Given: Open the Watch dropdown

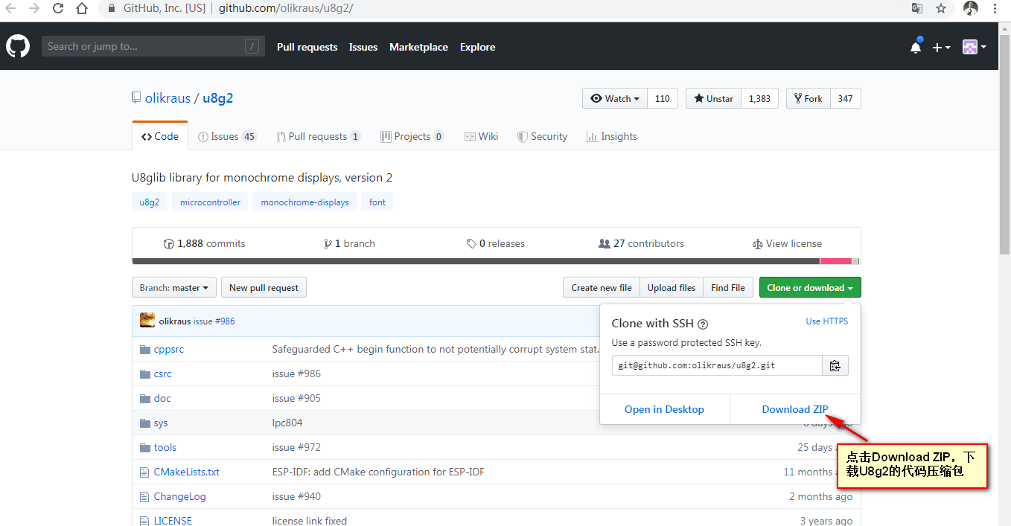Looking at the screenshot, I should (x=615, y=98).
